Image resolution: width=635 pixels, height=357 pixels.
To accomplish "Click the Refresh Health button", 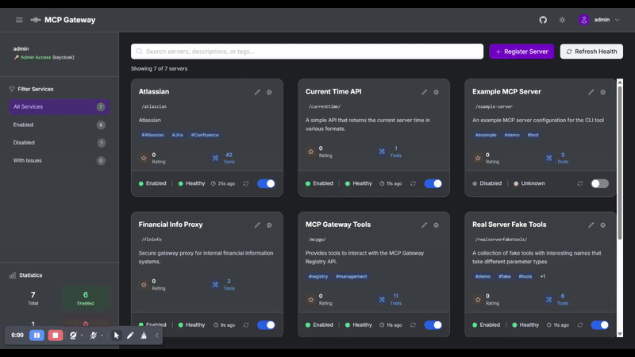I will click(x=591, y=52).
